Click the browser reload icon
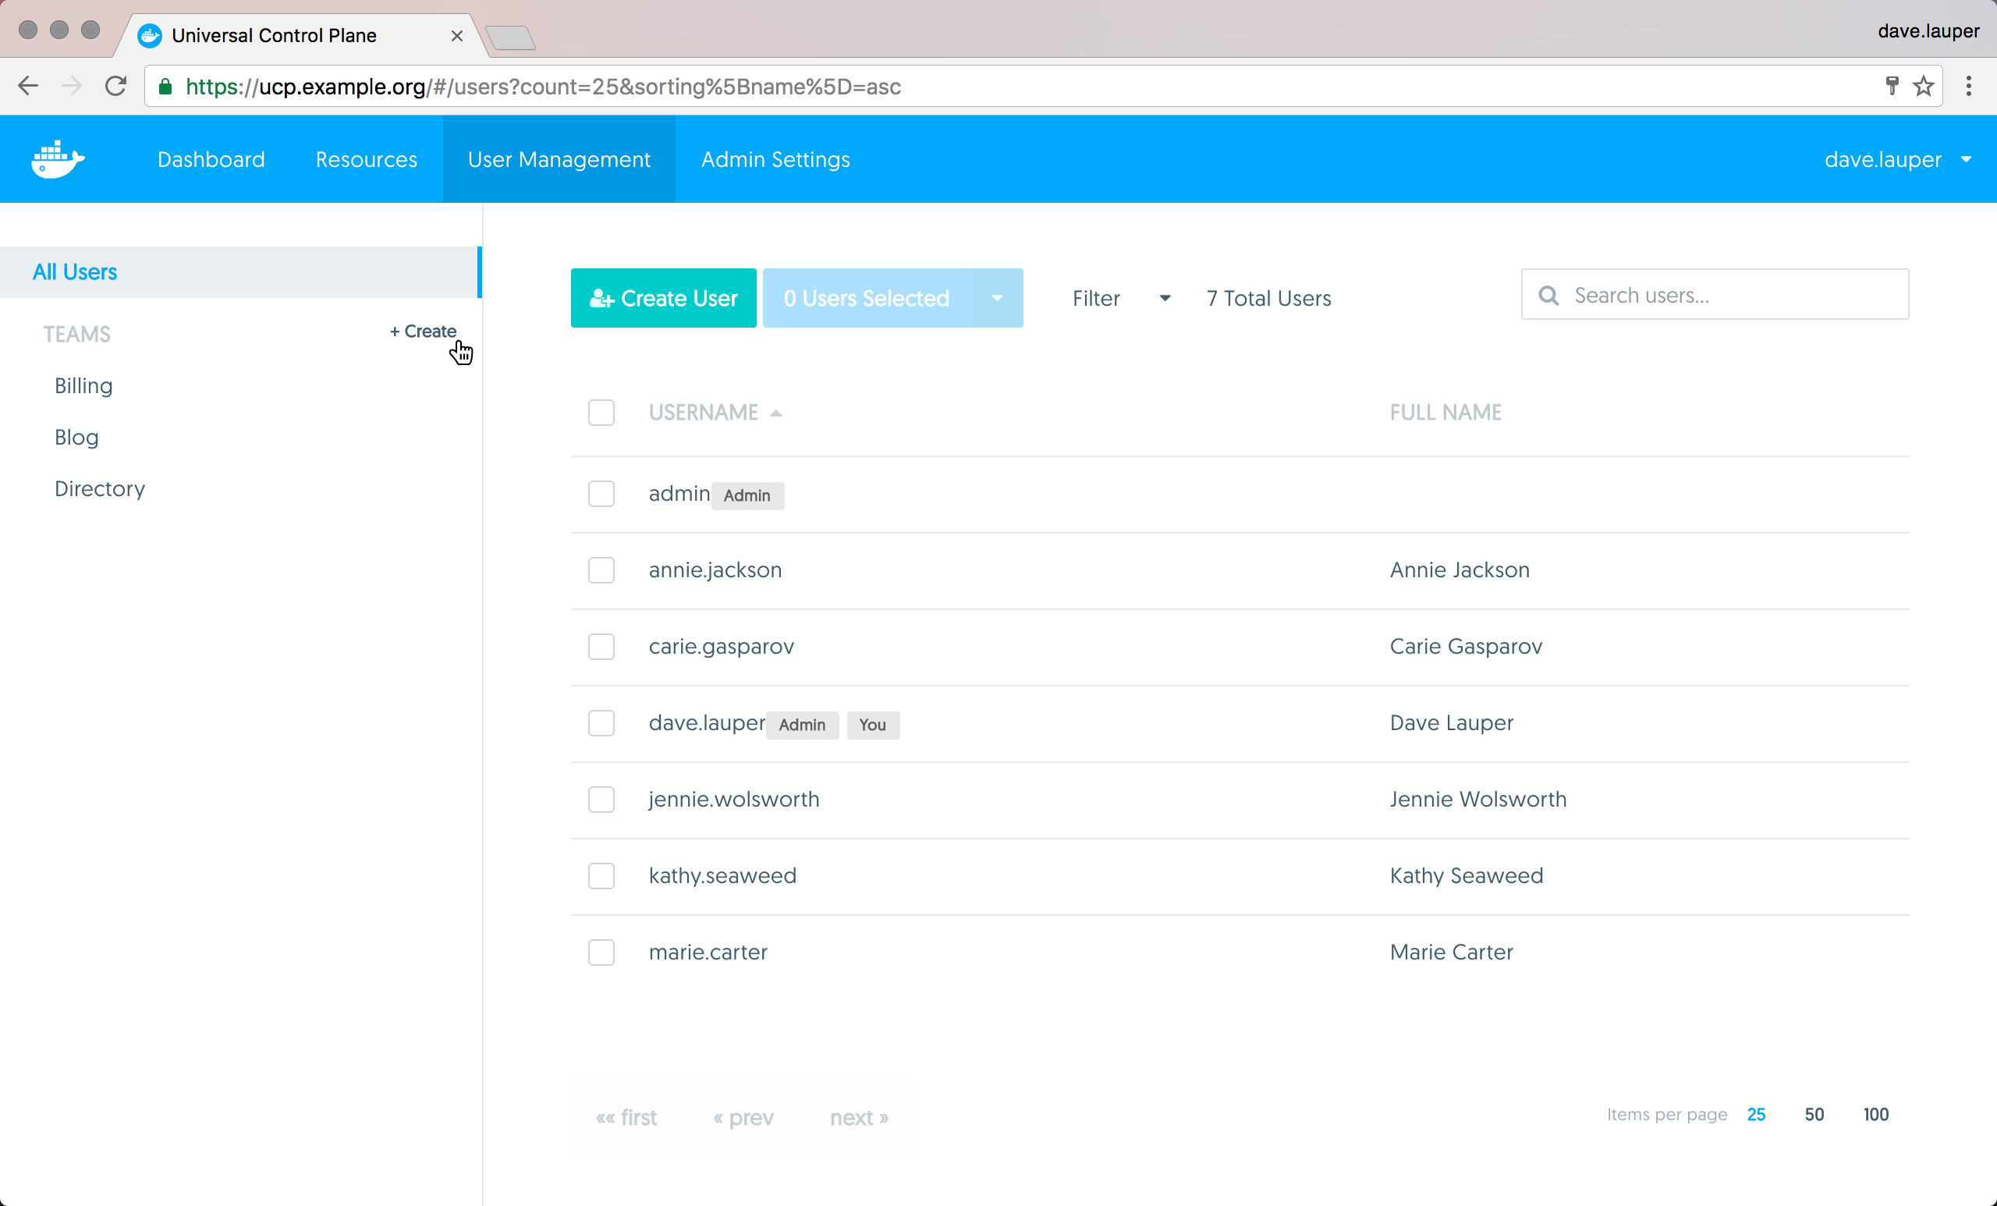Image resolution: width=1997 pixels, height=1206 pixels. (x=116, y=86)
